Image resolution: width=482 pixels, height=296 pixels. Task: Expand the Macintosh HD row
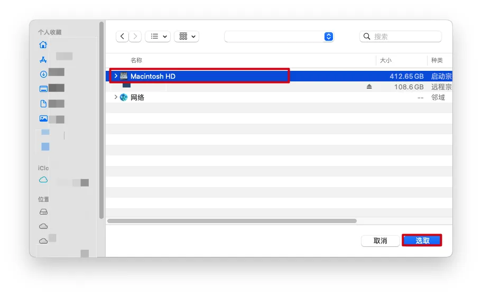116,76
